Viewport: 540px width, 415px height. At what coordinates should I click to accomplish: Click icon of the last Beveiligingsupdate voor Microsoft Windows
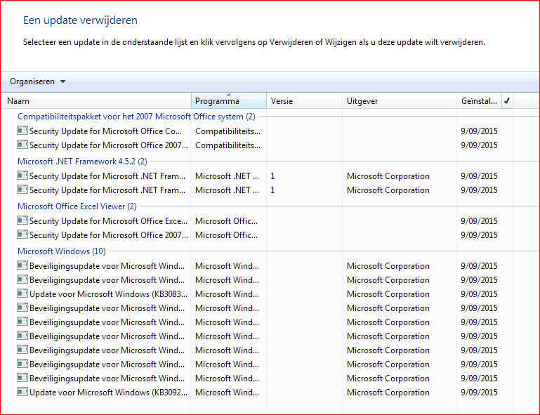[22, 378]
